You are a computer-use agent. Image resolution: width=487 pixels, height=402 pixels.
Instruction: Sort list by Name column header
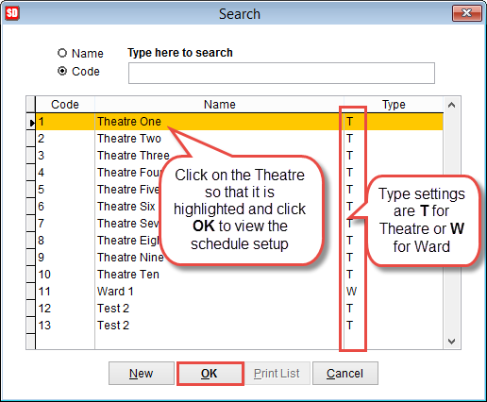click(219, 105)
